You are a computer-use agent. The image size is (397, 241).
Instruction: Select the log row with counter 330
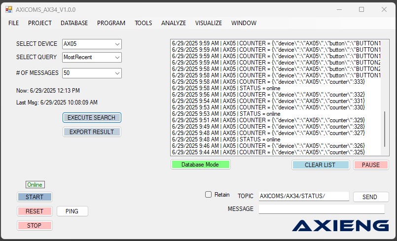pyautogui.click(x=276, y=107)
